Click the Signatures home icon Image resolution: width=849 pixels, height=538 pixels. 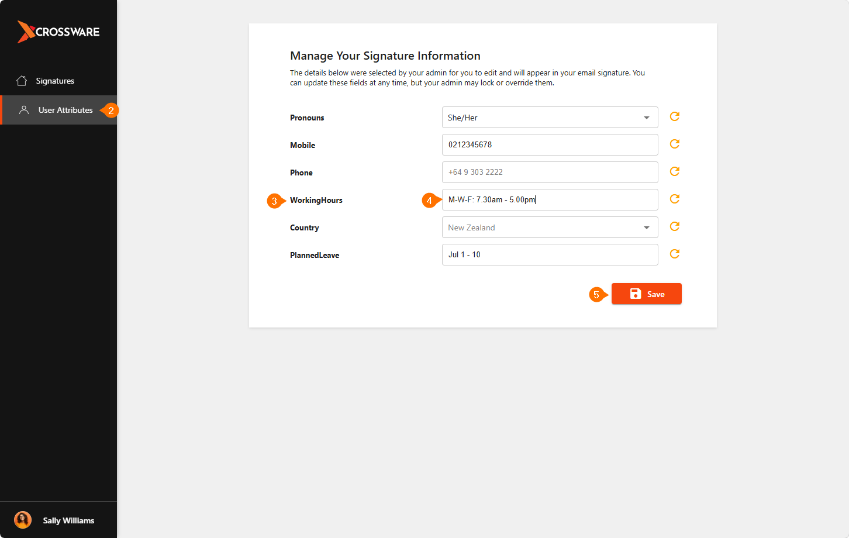tap(22, 81)
